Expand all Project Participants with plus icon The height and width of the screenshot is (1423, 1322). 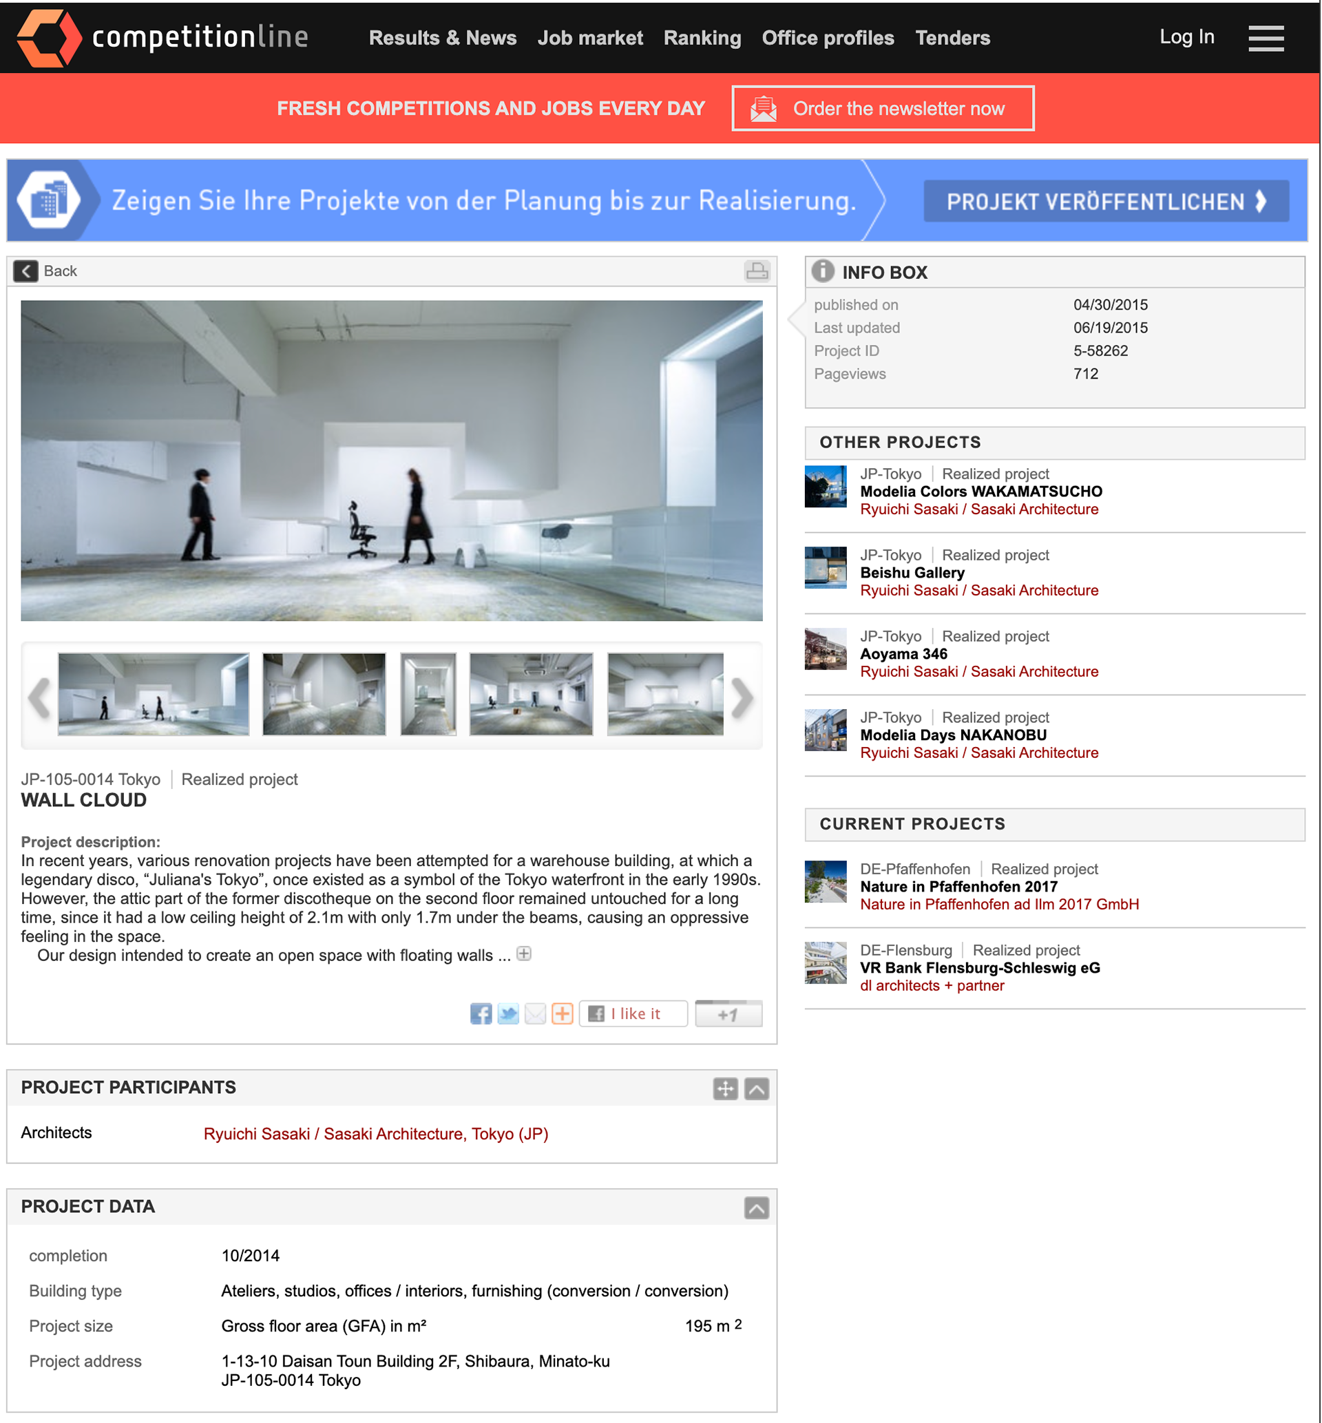(724, 1088)
